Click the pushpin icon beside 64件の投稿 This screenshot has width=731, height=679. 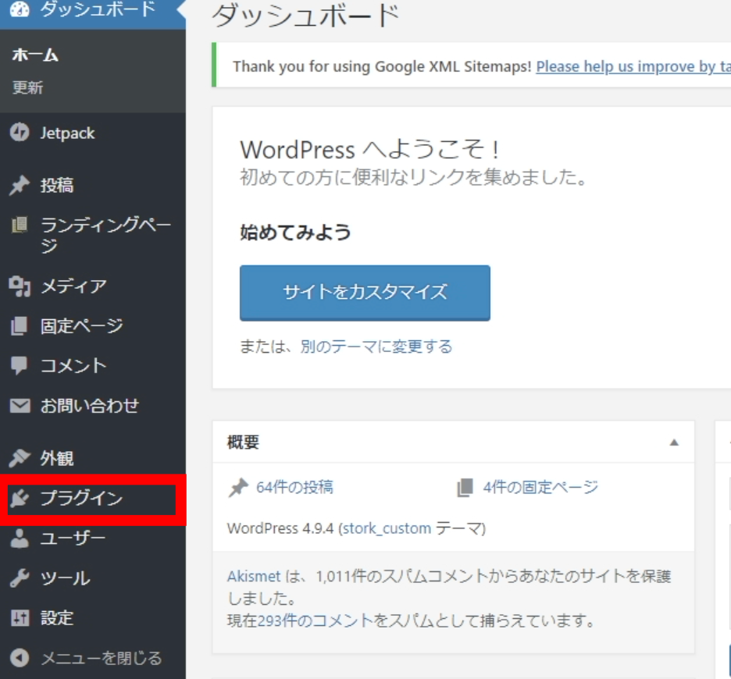(x=238, y=488)
